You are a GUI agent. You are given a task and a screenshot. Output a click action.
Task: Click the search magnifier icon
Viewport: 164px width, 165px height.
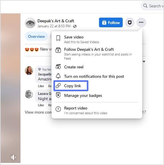[x=145, y=6]
